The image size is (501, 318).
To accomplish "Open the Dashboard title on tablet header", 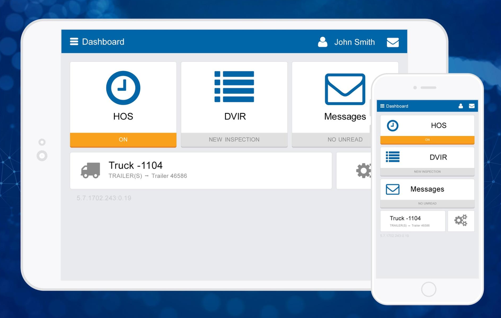I will [103, 42].
